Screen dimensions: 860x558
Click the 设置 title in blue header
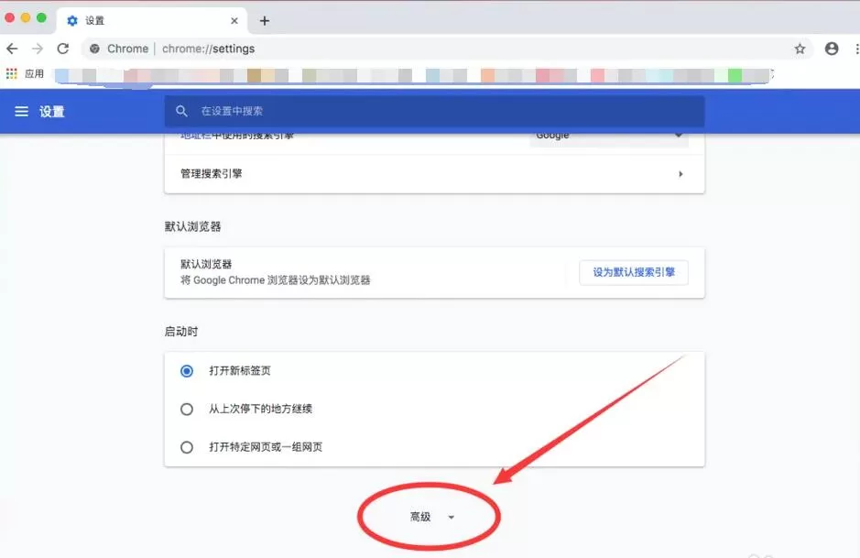51,112
